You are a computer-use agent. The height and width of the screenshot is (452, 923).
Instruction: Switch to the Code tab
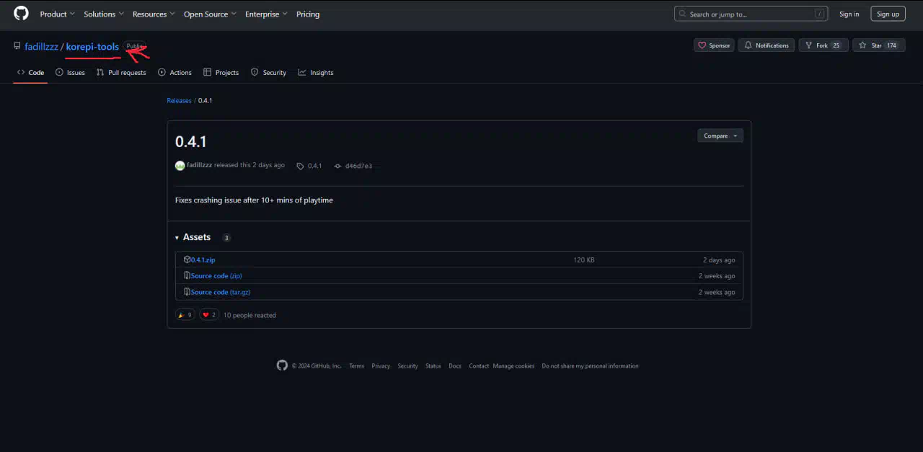[x=30, y=72]
